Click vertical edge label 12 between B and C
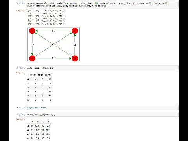This screenshot has width=188, height=141. click(75, 45)
